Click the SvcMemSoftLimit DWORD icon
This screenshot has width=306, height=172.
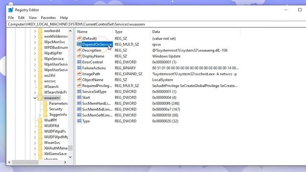(79, 115)
